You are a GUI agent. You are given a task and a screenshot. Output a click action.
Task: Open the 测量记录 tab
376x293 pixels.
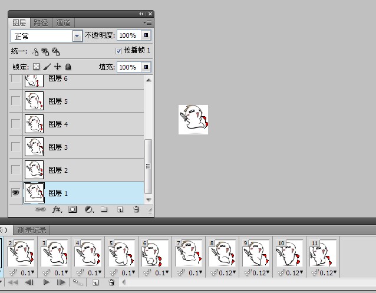click(31, 231)
